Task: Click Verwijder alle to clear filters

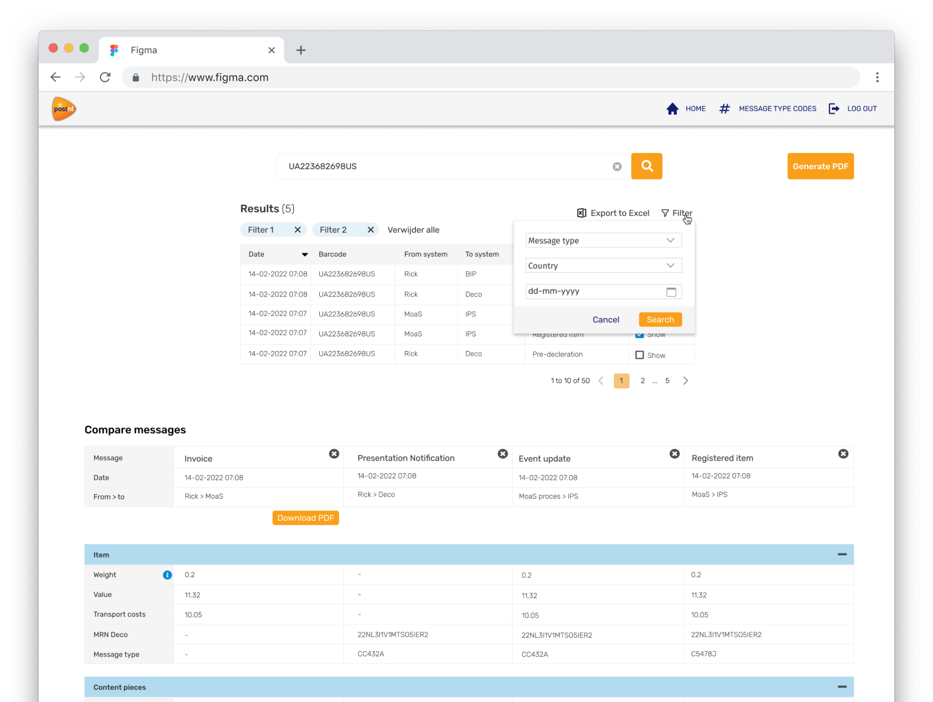Action: 413,230
